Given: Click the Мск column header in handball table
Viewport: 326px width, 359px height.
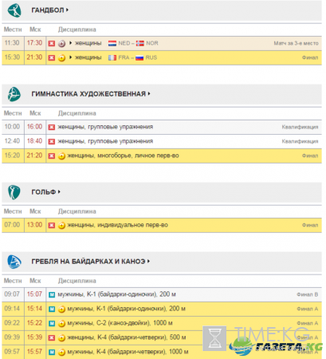Looking at the screenshot, I should click(x=35, y=30).
